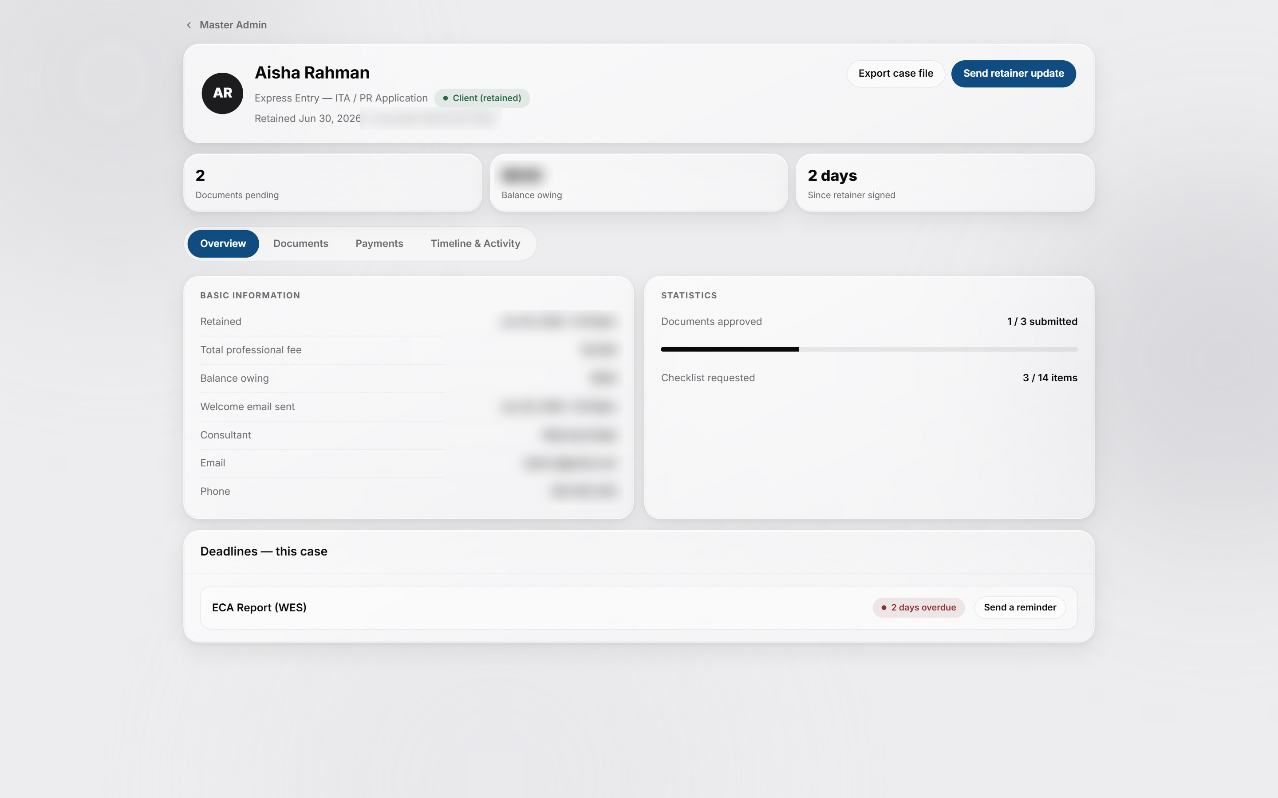1278x798 pixels.
Task: Send a reminder for ECA Report
Action: (x=1020, y=607)
